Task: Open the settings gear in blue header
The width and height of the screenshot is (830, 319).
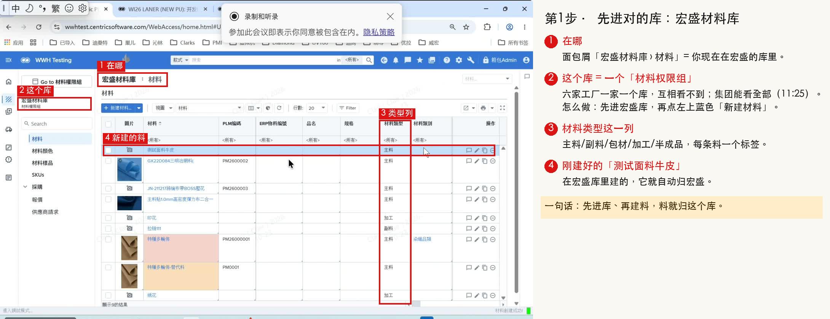Action: (459, 60)
